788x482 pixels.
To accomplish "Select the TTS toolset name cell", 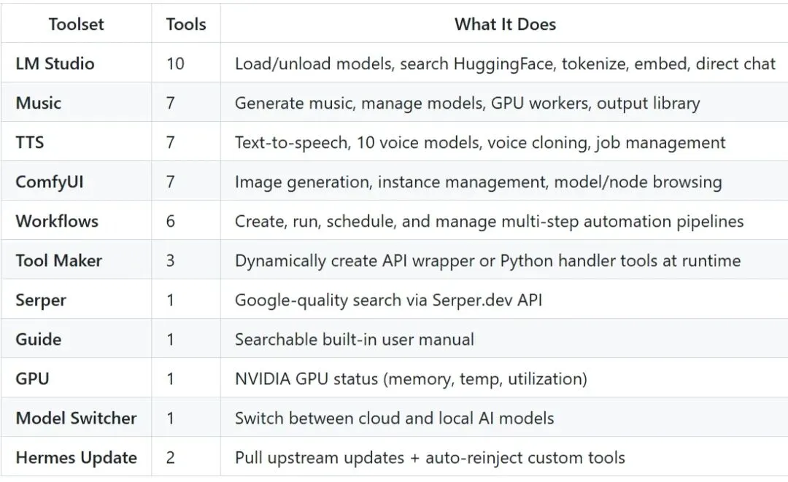I will (30, 142).
